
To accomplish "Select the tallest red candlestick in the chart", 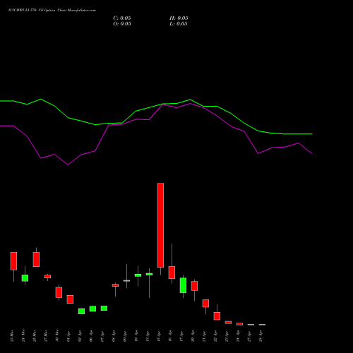I will pyautogui.click(x=160, y=225).
